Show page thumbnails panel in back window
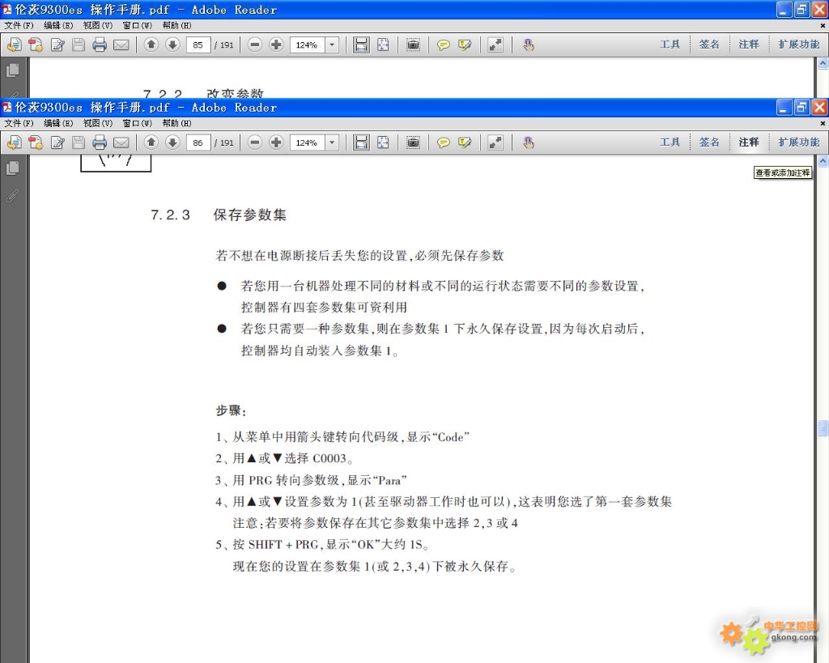 tap(13, 70)
